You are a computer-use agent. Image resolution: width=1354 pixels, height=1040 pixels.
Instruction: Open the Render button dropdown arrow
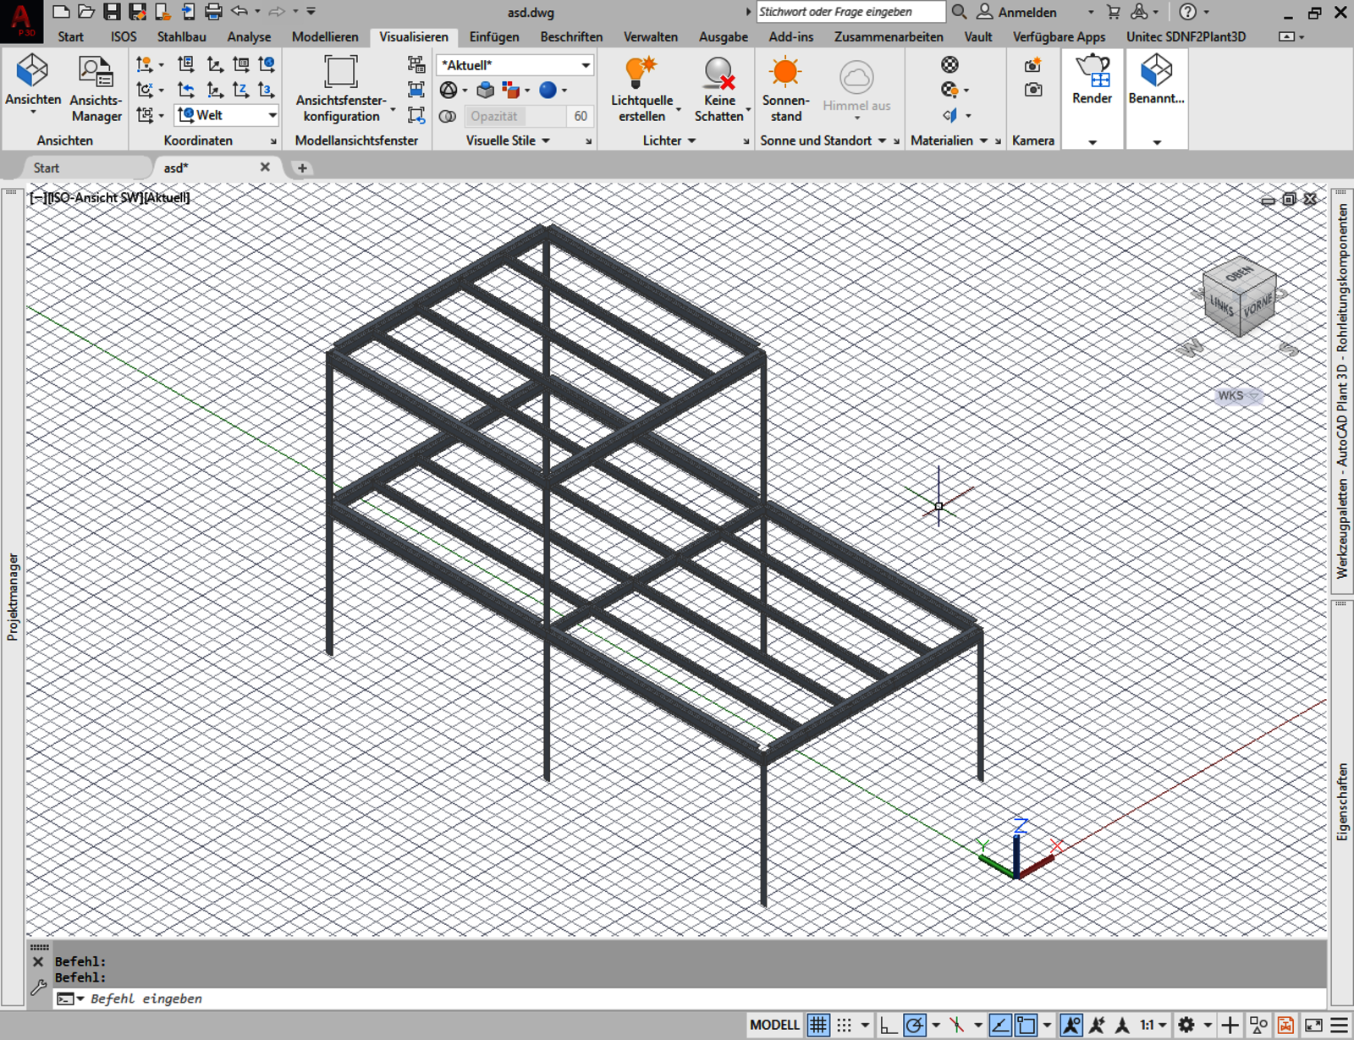(x=1093, y=142)
